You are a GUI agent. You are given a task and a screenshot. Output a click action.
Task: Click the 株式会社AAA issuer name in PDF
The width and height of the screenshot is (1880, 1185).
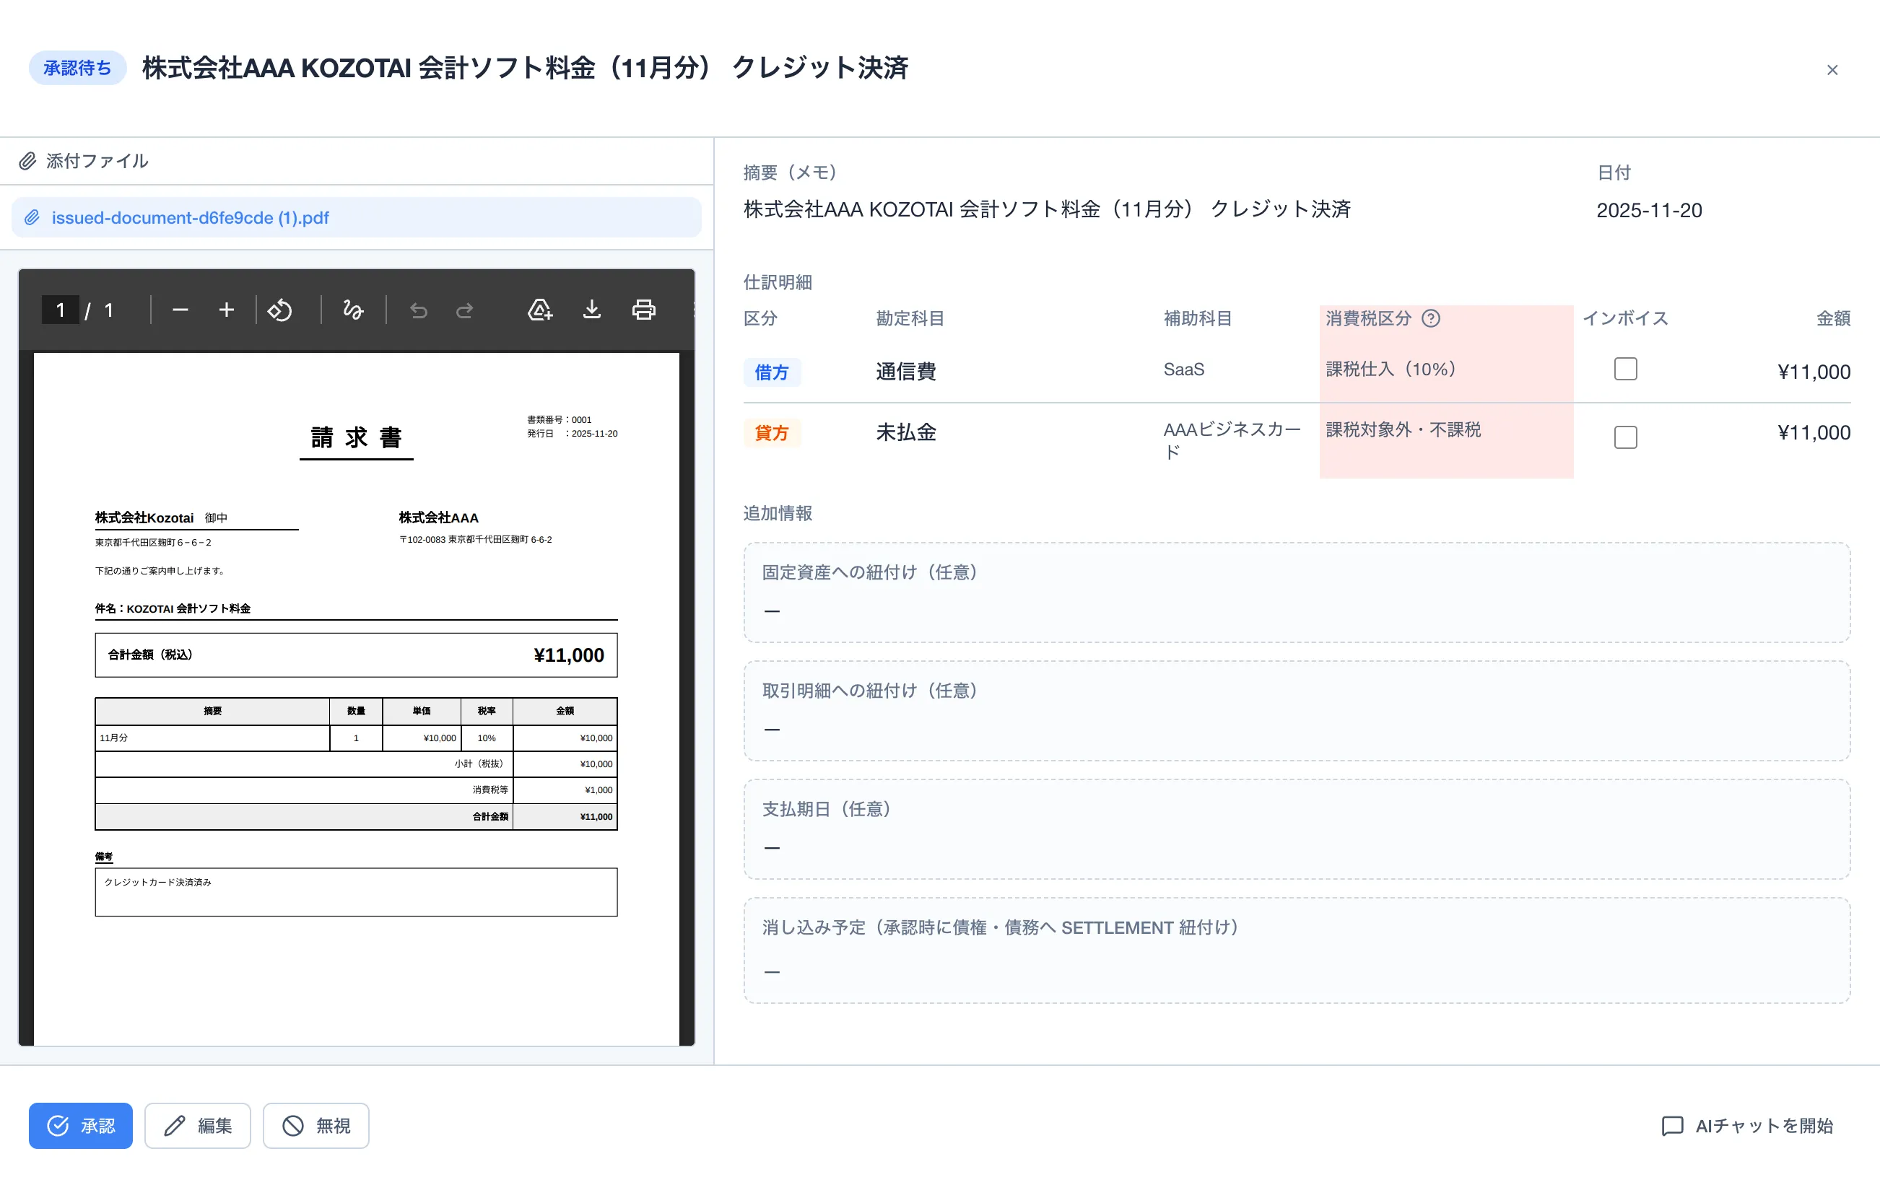click(x=439, y=517)
